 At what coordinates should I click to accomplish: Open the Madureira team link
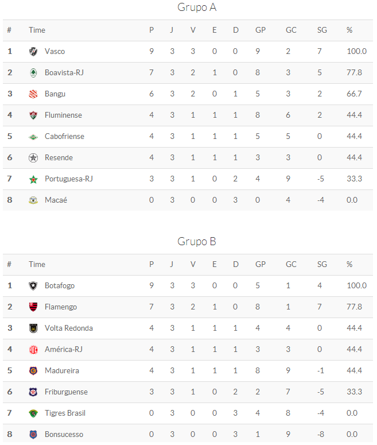click(x=63, y=371)
